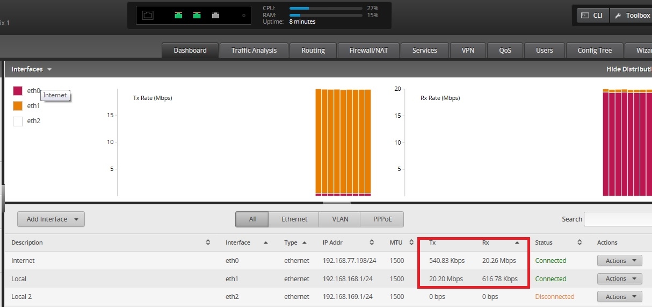
Task: Click first green ethernet port icon
Action: click(178, 16)
